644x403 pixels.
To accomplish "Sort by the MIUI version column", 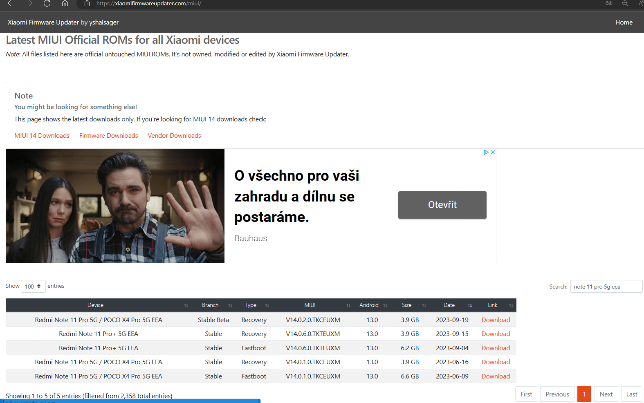I will tap(310, 305).
